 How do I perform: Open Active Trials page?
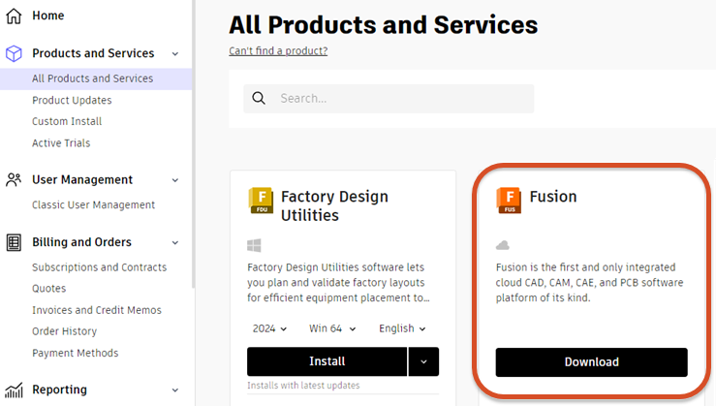pyautogui.click(x=61, y=143)
